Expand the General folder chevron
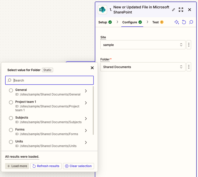 coord(86,91)
